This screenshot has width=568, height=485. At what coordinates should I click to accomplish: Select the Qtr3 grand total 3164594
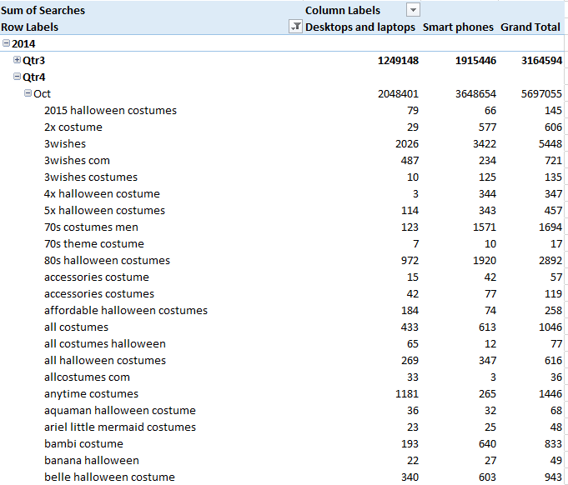point(541,61)
